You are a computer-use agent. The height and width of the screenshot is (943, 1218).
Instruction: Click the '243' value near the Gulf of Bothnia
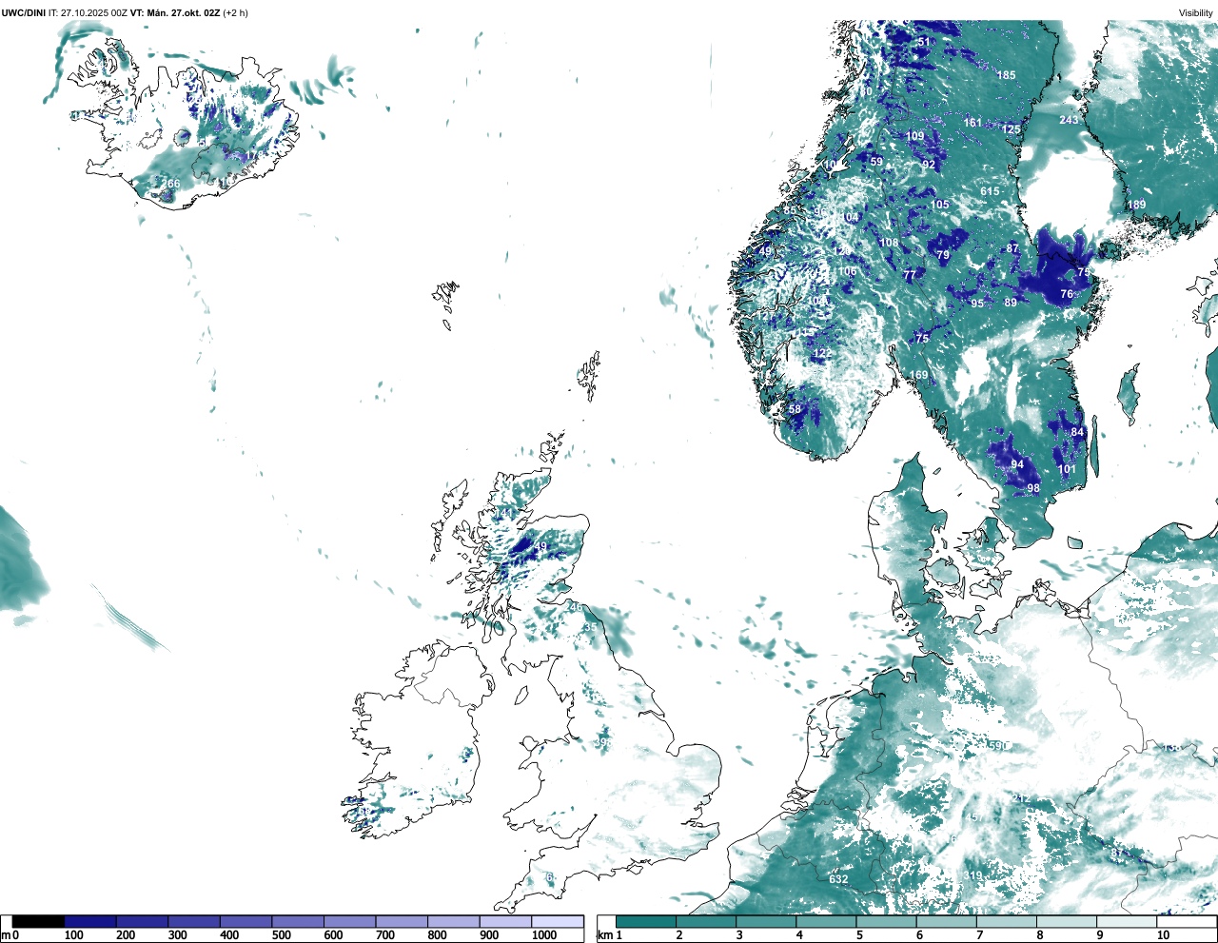(x=1070, y=120)
